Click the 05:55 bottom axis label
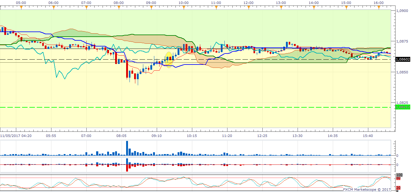Screen dimensions: 413x192 [51, 135]
